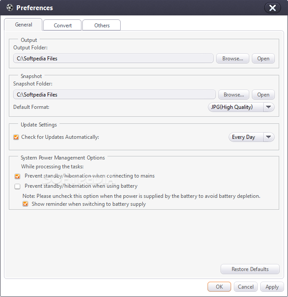
Task: Close the Preferences dialog
Action: point(272,8)
